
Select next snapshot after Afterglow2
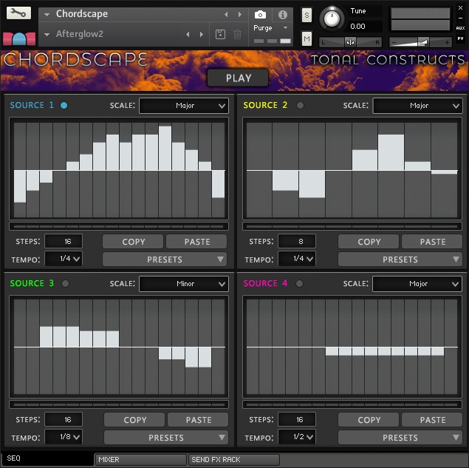(202, 35)
